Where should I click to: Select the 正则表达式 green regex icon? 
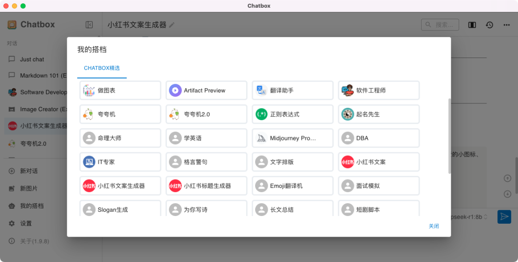pyautogui.click(x=261, y=114)
